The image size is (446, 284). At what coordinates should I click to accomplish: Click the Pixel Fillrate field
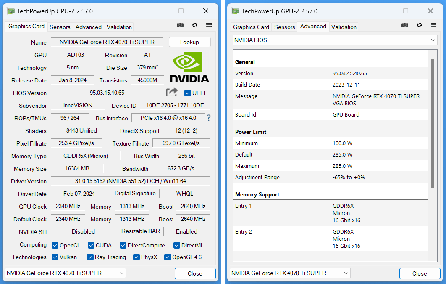point(76,143)
